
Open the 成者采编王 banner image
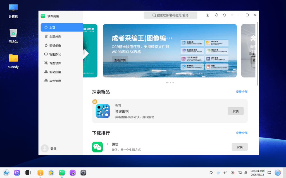170,51
